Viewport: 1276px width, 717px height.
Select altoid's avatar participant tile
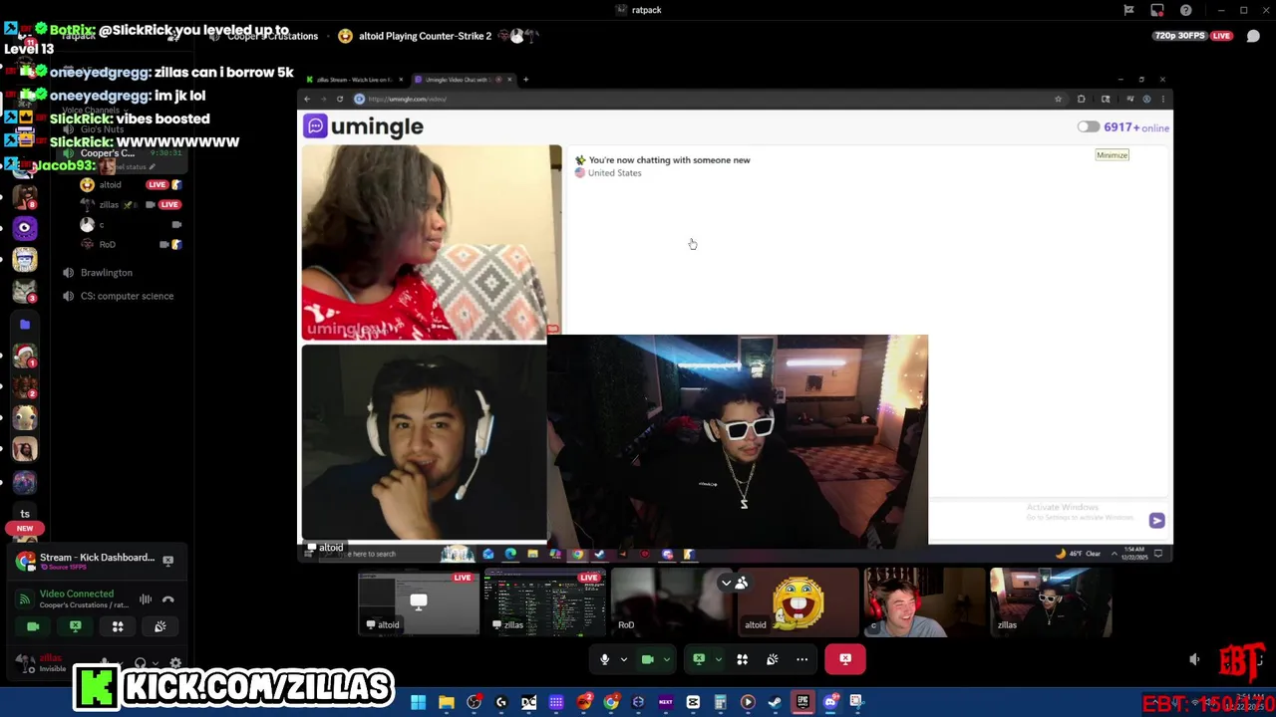[x=797, y=601]
